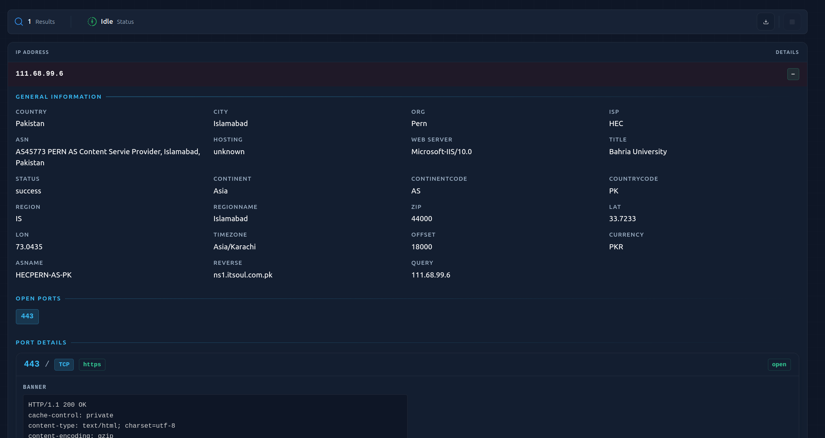Click the GENERAL INFORMATION section heading
Image resolution: width=825 pixels, height=438 pixels.
click(x=59, y=97)
